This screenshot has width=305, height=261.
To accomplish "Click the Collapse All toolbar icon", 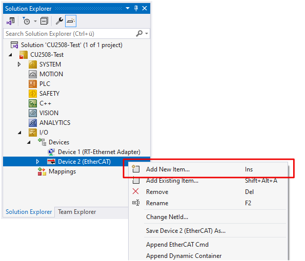I will (44, 21).
